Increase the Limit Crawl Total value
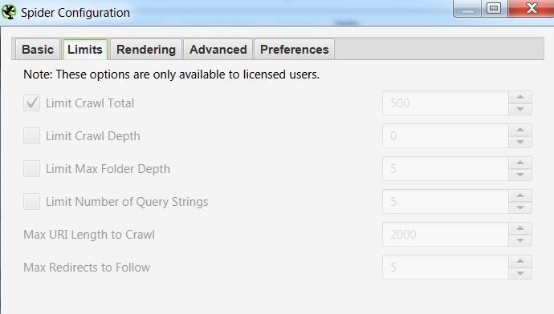Screen dimensions: 554x314 click(520, 97)
